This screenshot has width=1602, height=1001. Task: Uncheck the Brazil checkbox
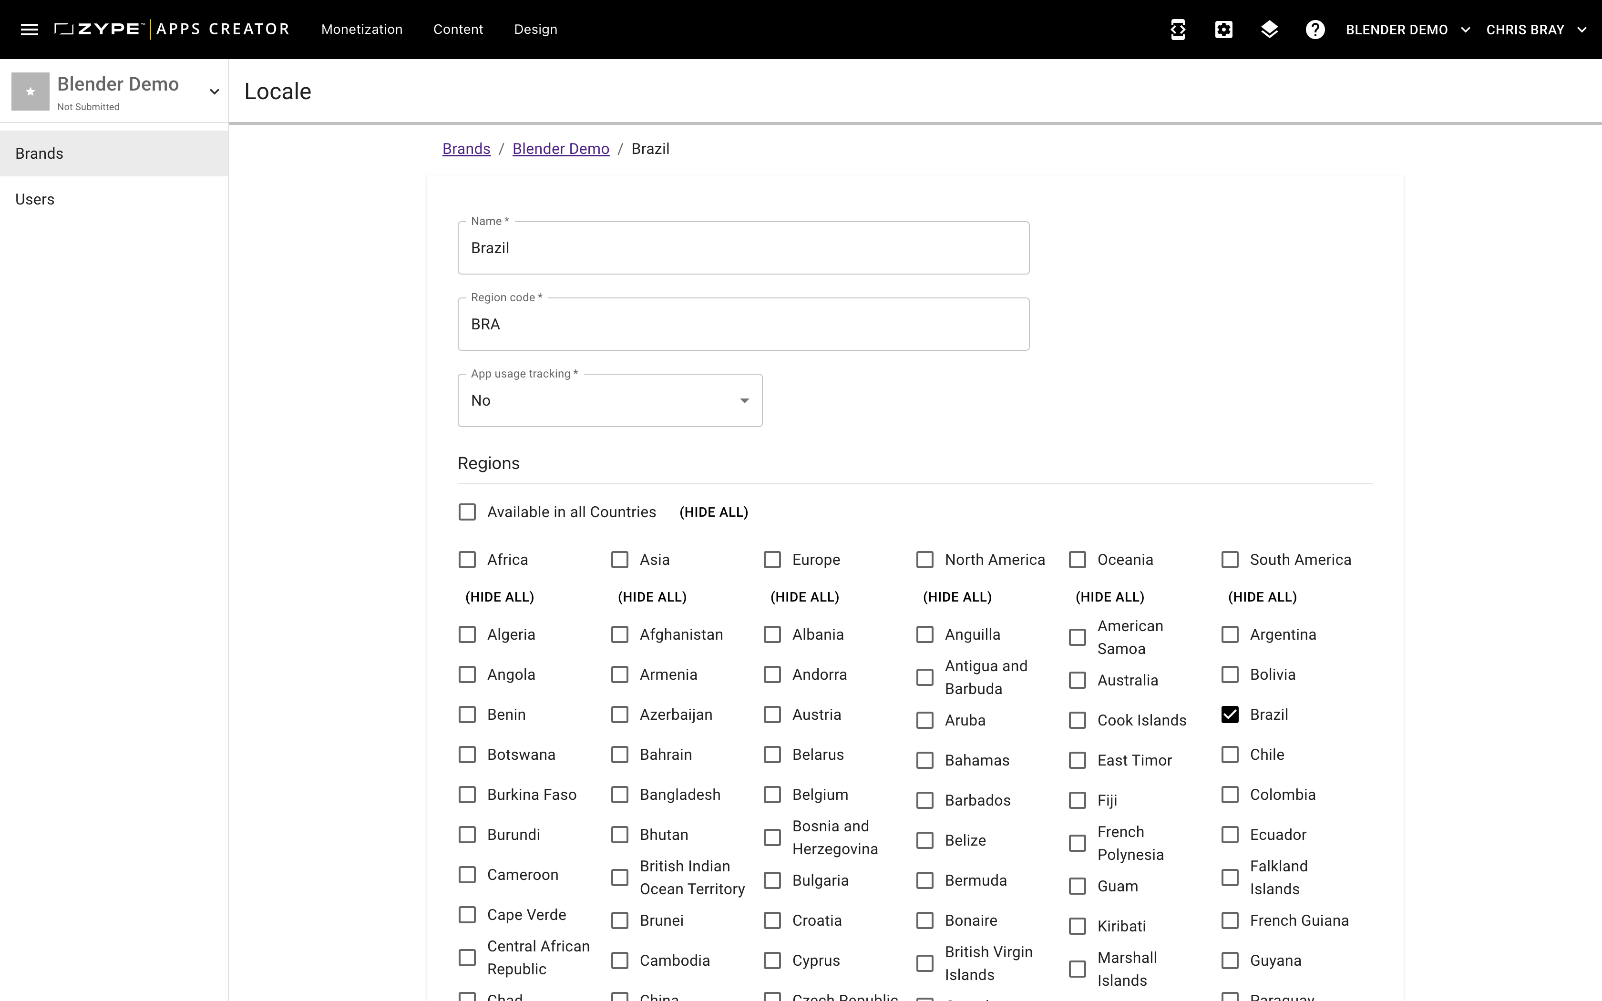tap(1230, 715)
